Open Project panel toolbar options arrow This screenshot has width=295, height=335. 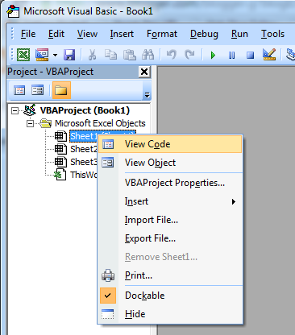pyautogui.click(x=147, y=95)
